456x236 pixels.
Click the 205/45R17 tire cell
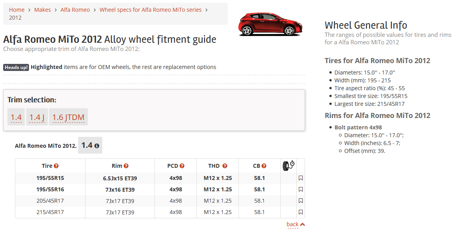point(50,201)
